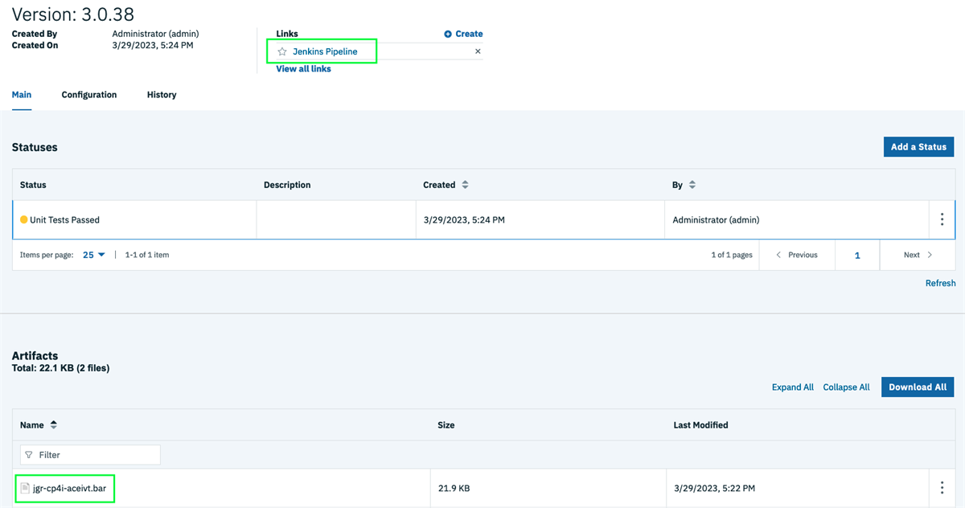Image resolution: width=965 pixels, height=508 pixels.
Task: Open the Create link plus icon
Action: click(449, 33)
